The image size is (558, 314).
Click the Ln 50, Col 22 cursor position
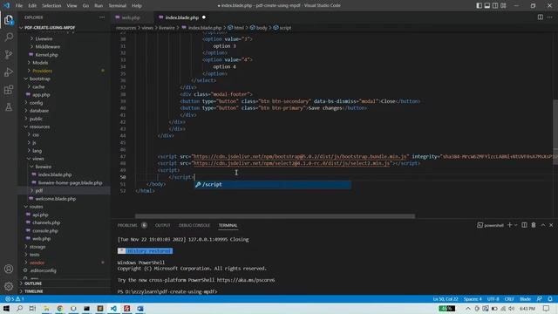click(x=446, y=299)
